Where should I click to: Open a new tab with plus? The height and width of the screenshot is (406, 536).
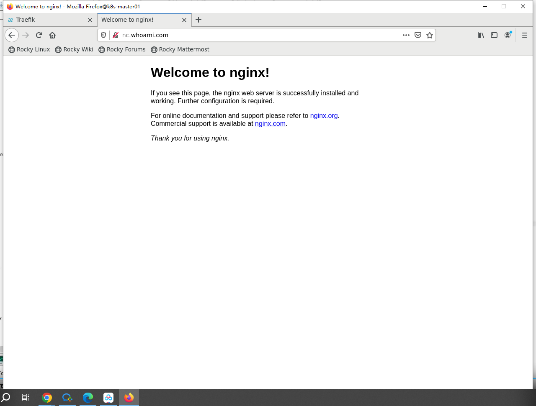point(198,20)
